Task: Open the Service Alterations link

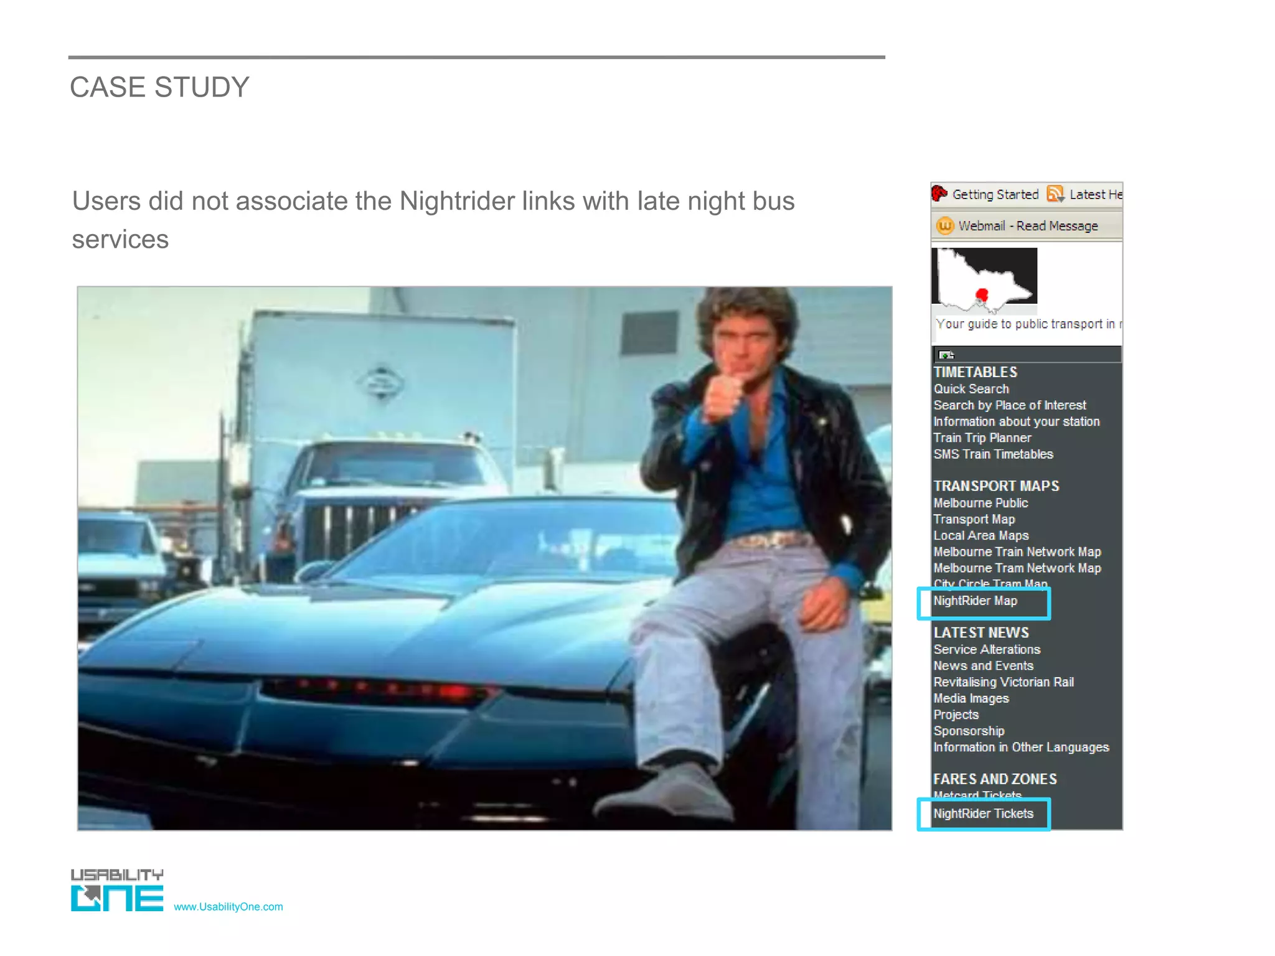Action: point(987,649)
